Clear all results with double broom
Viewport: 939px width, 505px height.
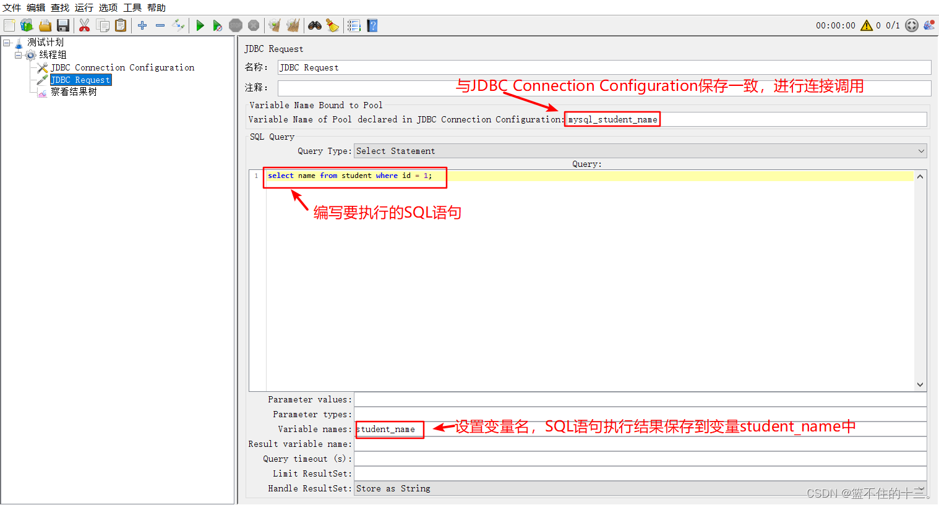(293, 25)
